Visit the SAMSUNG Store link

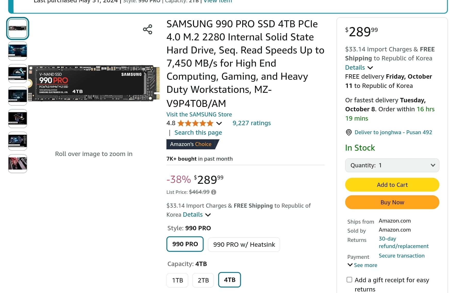point(199,114)
